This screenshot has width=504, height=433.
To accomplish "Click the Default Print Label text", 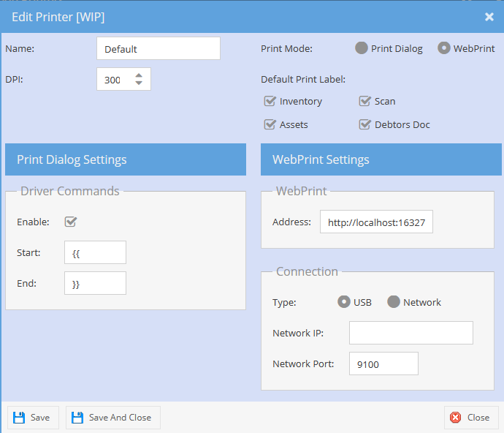I will (303, 79).
